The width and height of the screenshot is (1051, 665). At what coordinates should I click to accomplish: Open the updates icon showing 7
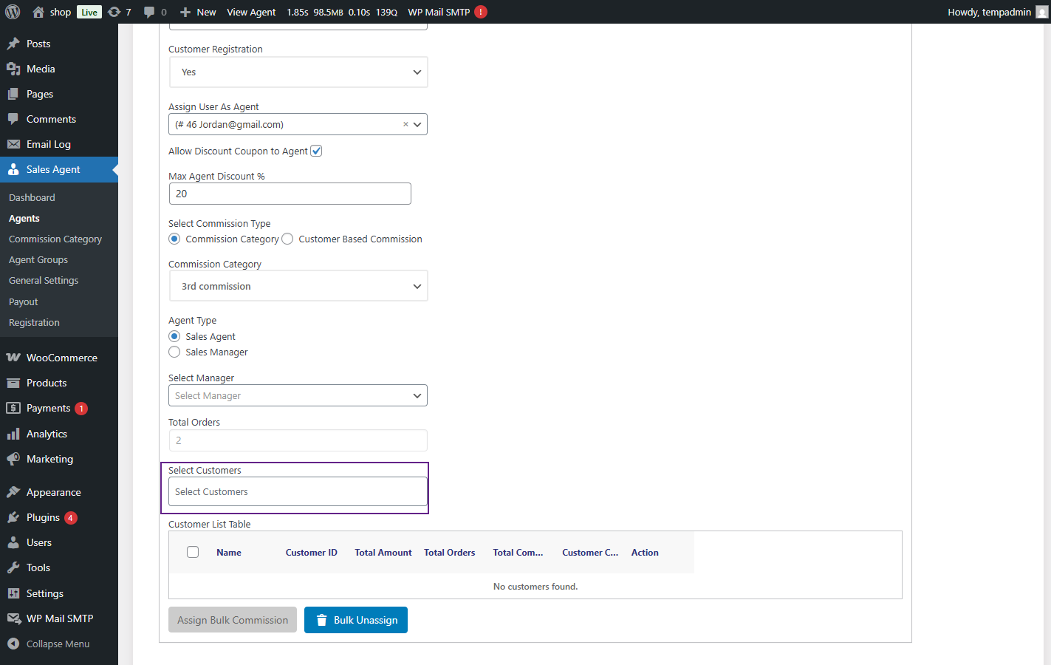tap(114, 12)
